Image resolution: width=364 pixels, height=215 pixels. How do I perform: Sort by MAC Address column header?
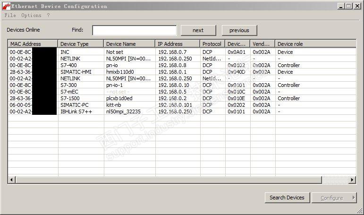33,44
